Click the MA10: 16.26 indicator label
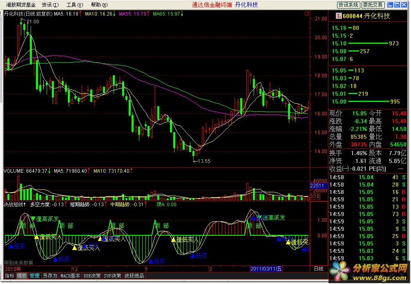The image size is (411, 284). coord(98,14)
